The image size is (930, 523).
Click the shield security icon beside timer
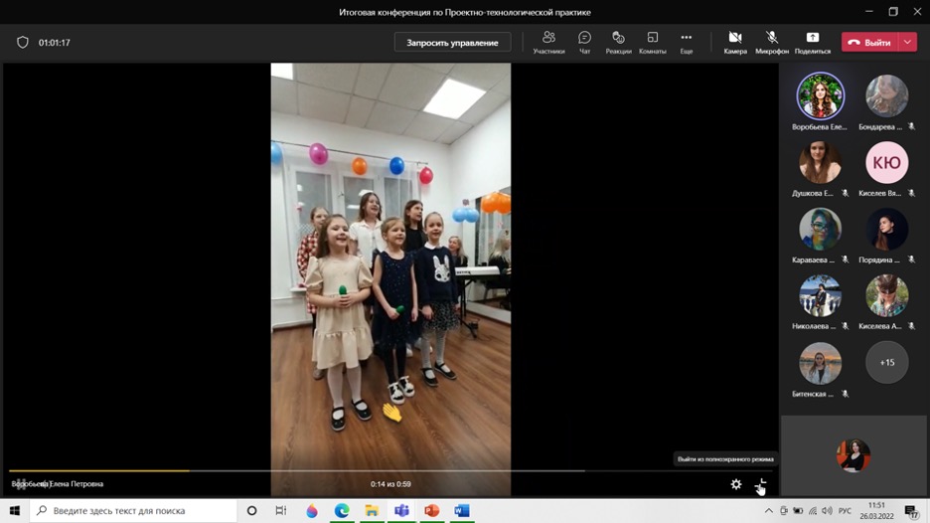(x=23, y=43)
